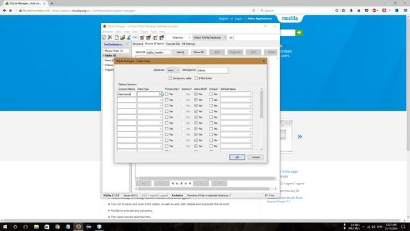Expand the Views tree node
The width and height of the screenshot is (410, 231).
tap(104, 60)
